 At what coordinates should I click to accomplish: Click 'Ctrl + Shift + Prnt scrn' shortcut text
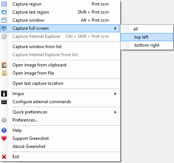tap(87, 36)
